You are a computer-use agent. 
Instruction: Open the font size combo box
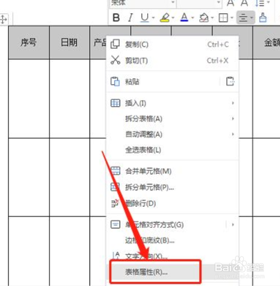[x=199, y=3]
